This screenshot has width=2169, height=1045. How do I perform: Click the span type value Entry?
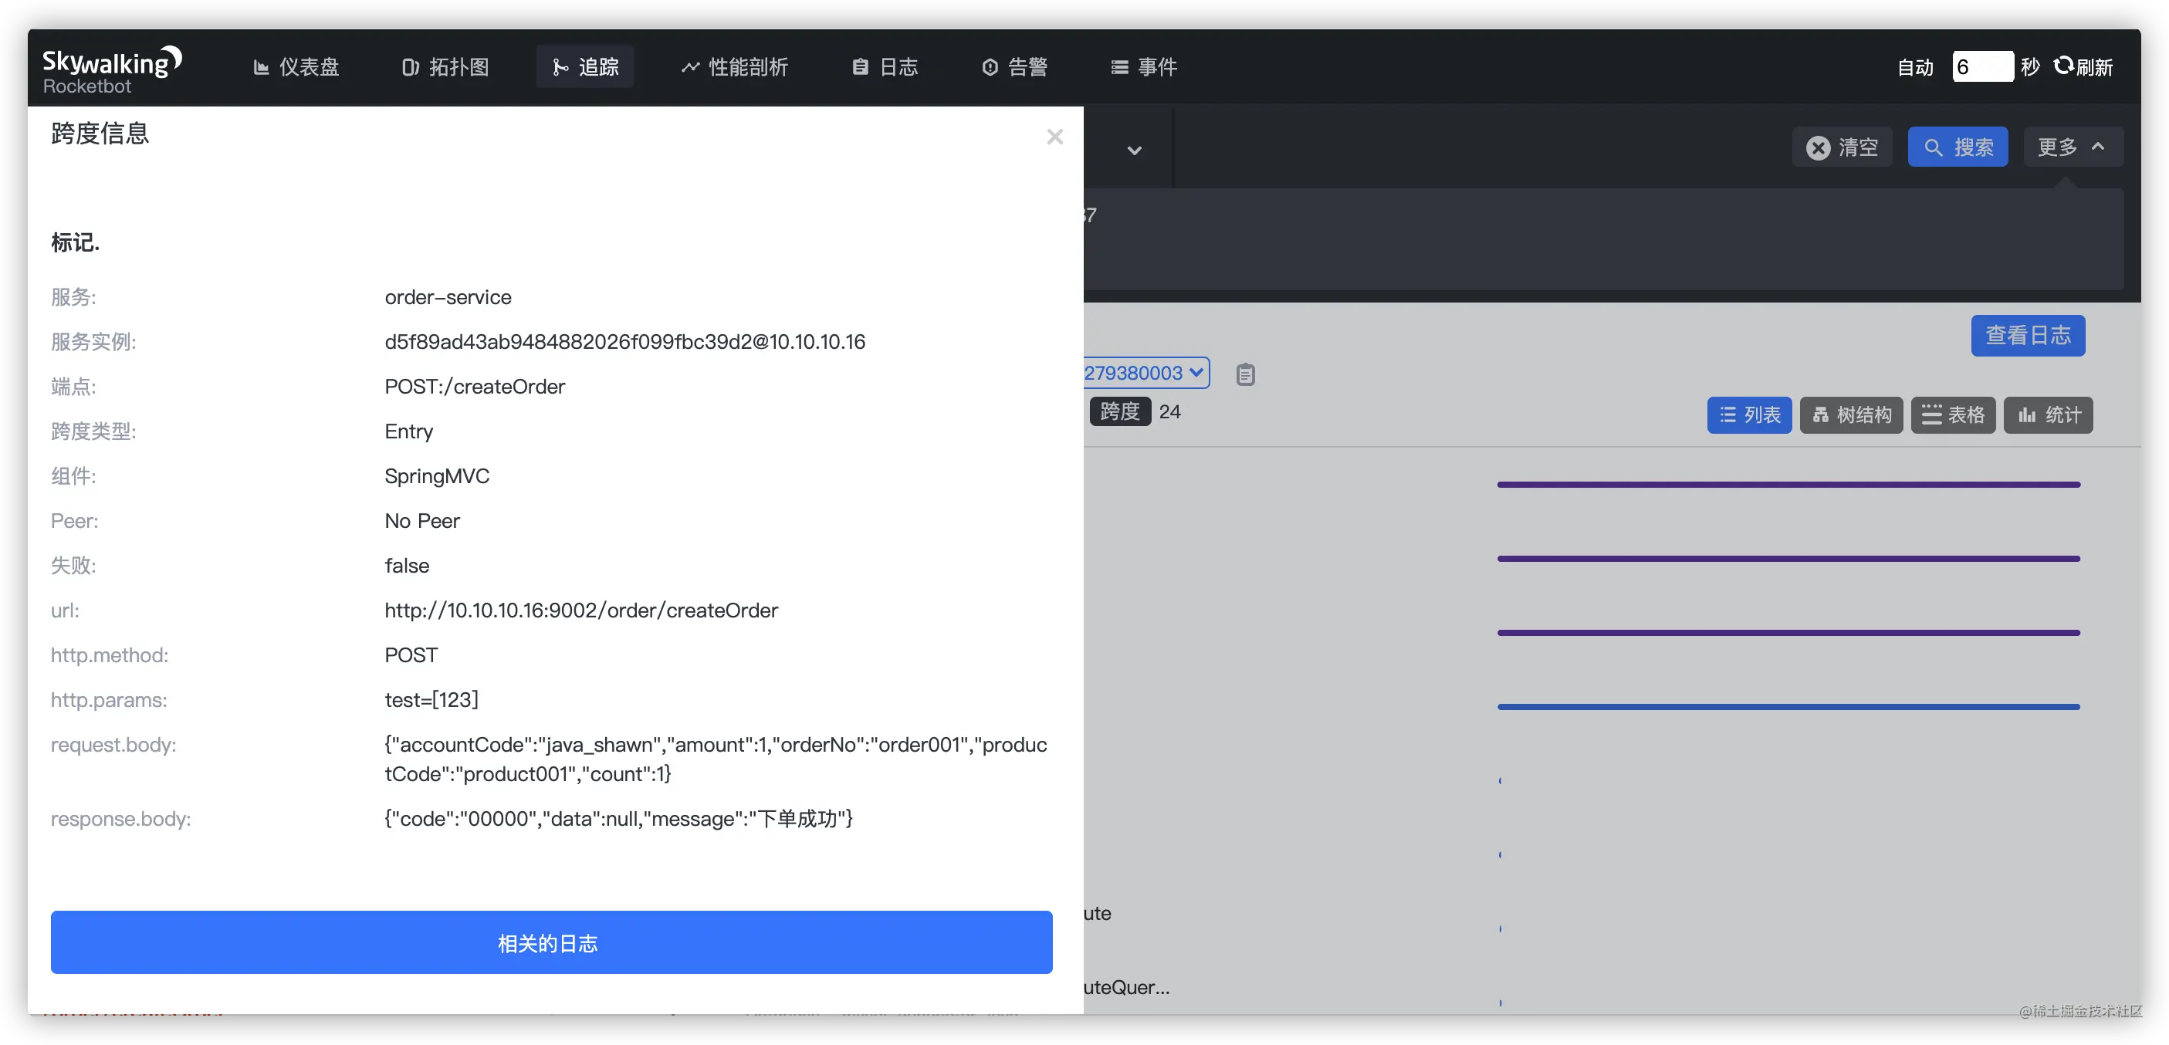coord(408,431)
